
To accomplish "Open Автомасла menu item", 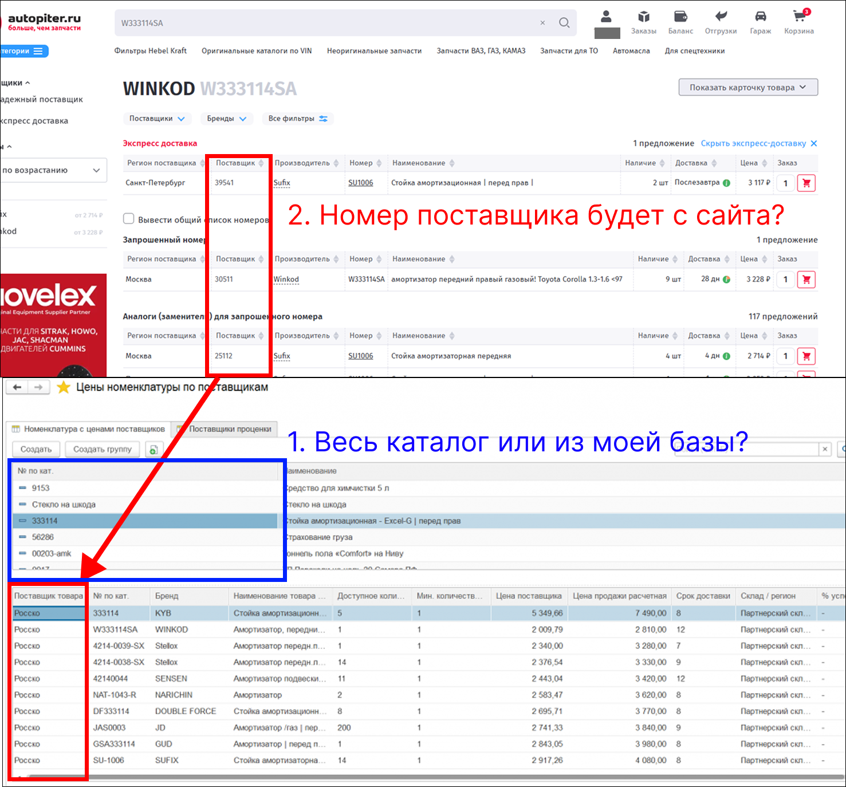I will coord(631,51).
